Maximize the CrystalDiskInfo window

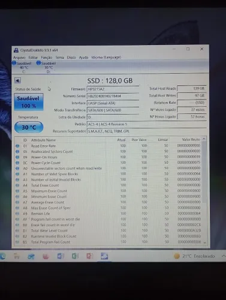188,49
